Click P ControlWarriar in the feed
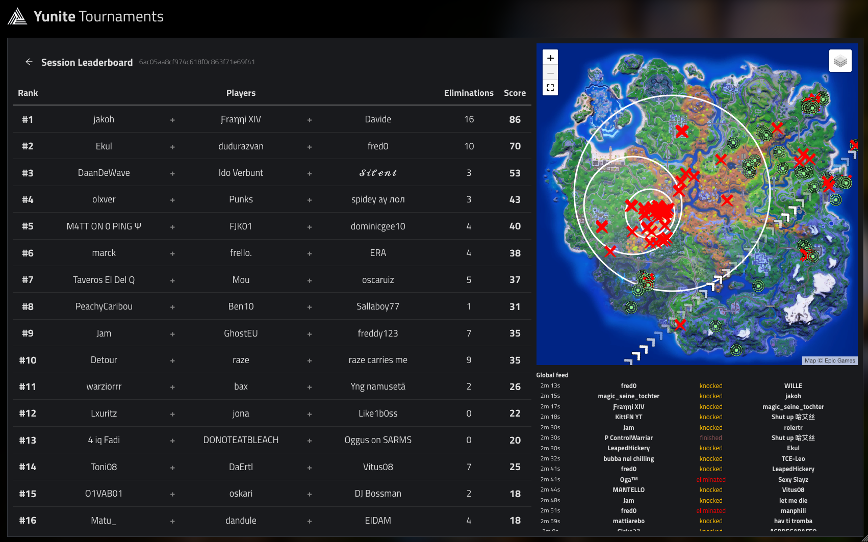Screen dimensions: 868x542 (x=628, y=438)
